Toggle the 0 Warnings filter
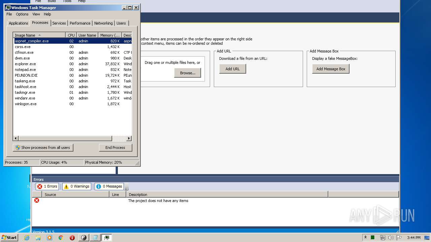This screenshot has height=242, width=431. click(x=77, y=186)
